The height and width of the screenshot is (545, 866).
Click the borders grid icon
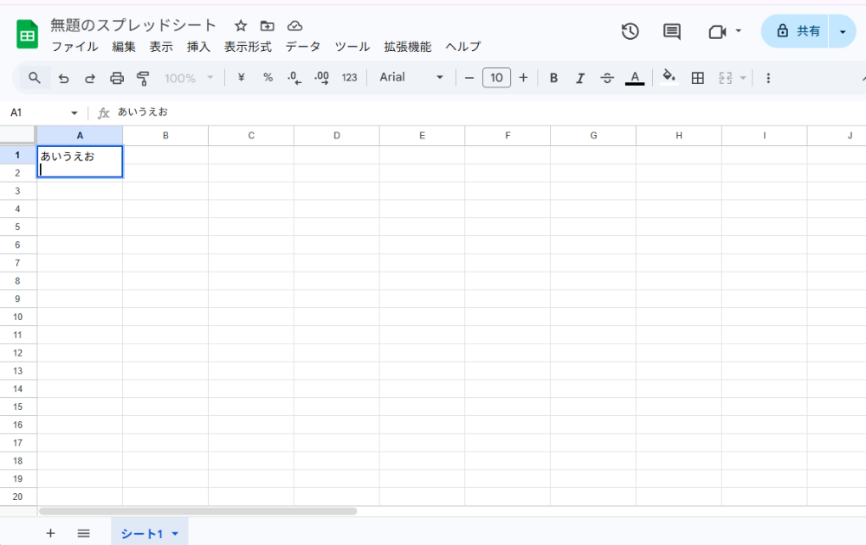pos(697,78)
